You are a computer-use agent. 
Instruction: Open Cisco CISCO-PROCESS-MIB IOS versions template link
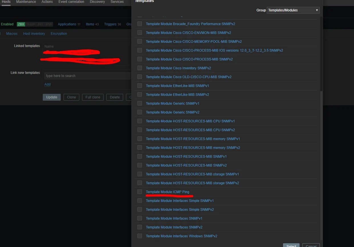click(x=214, y=50)
